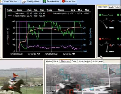
Task: Click the Stream Selection toolbar icon
Action: coord(1,2)
